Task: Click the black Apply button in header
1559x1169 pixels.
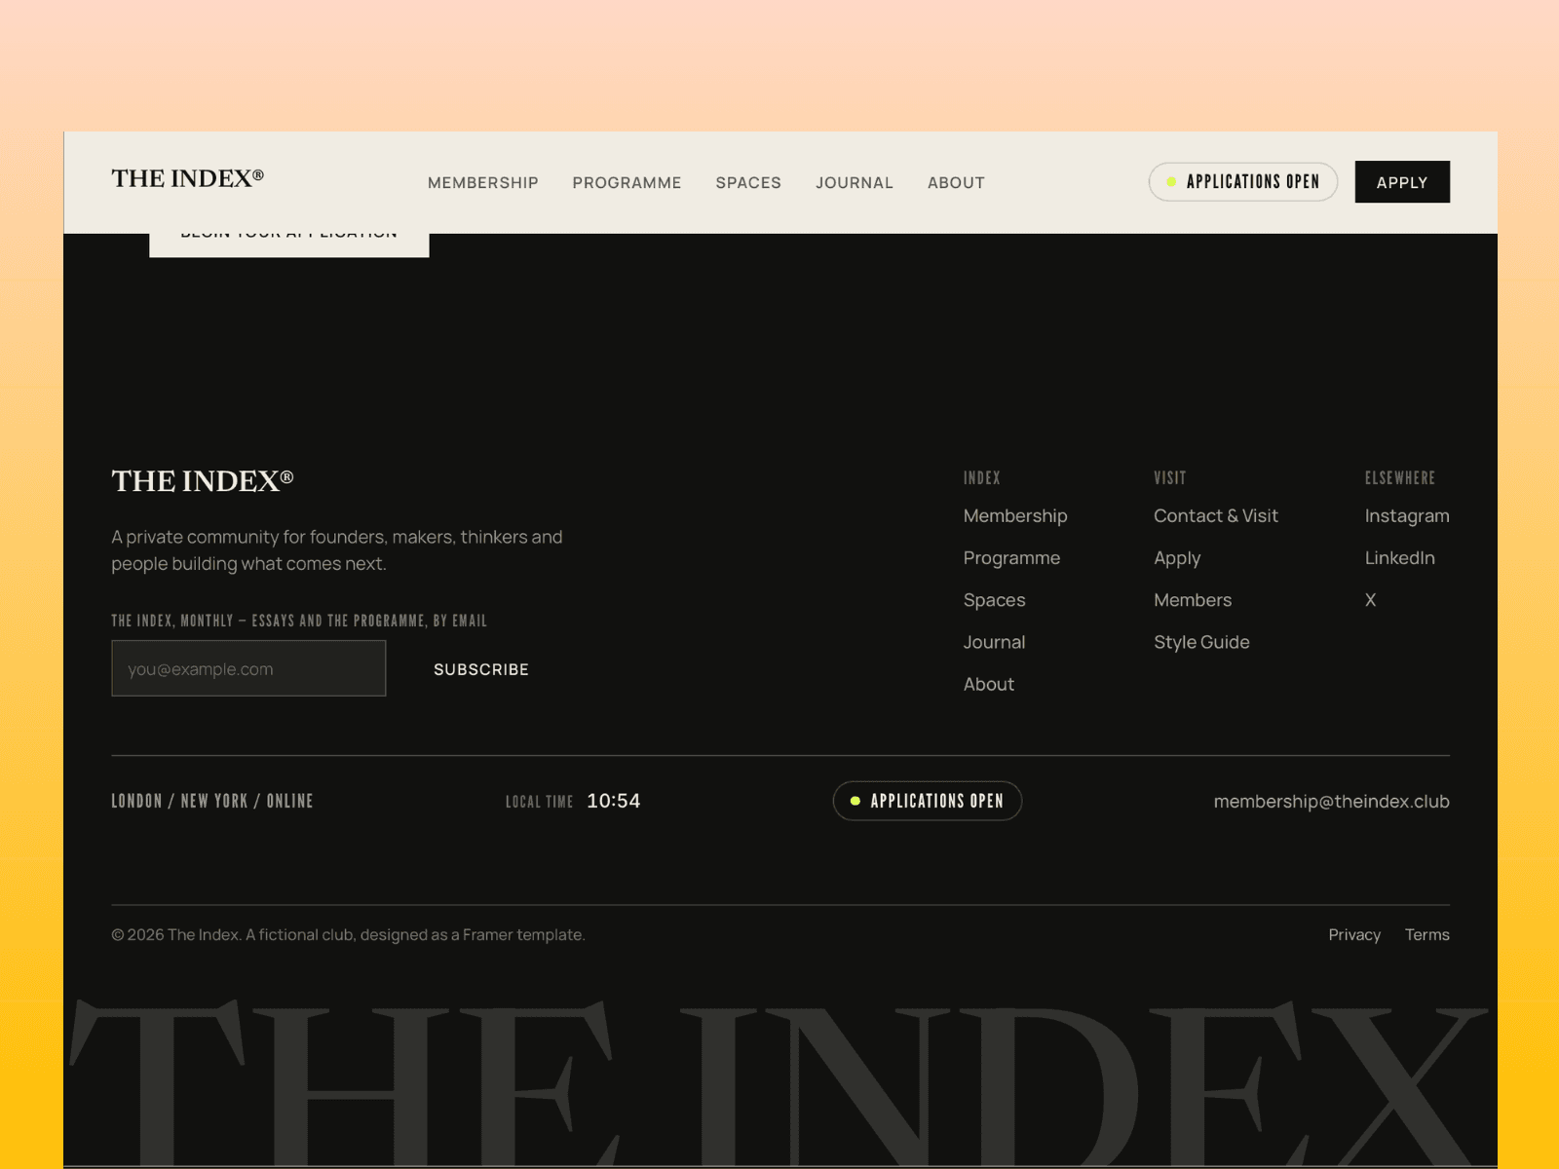Action: click(x=1402, y=182)
